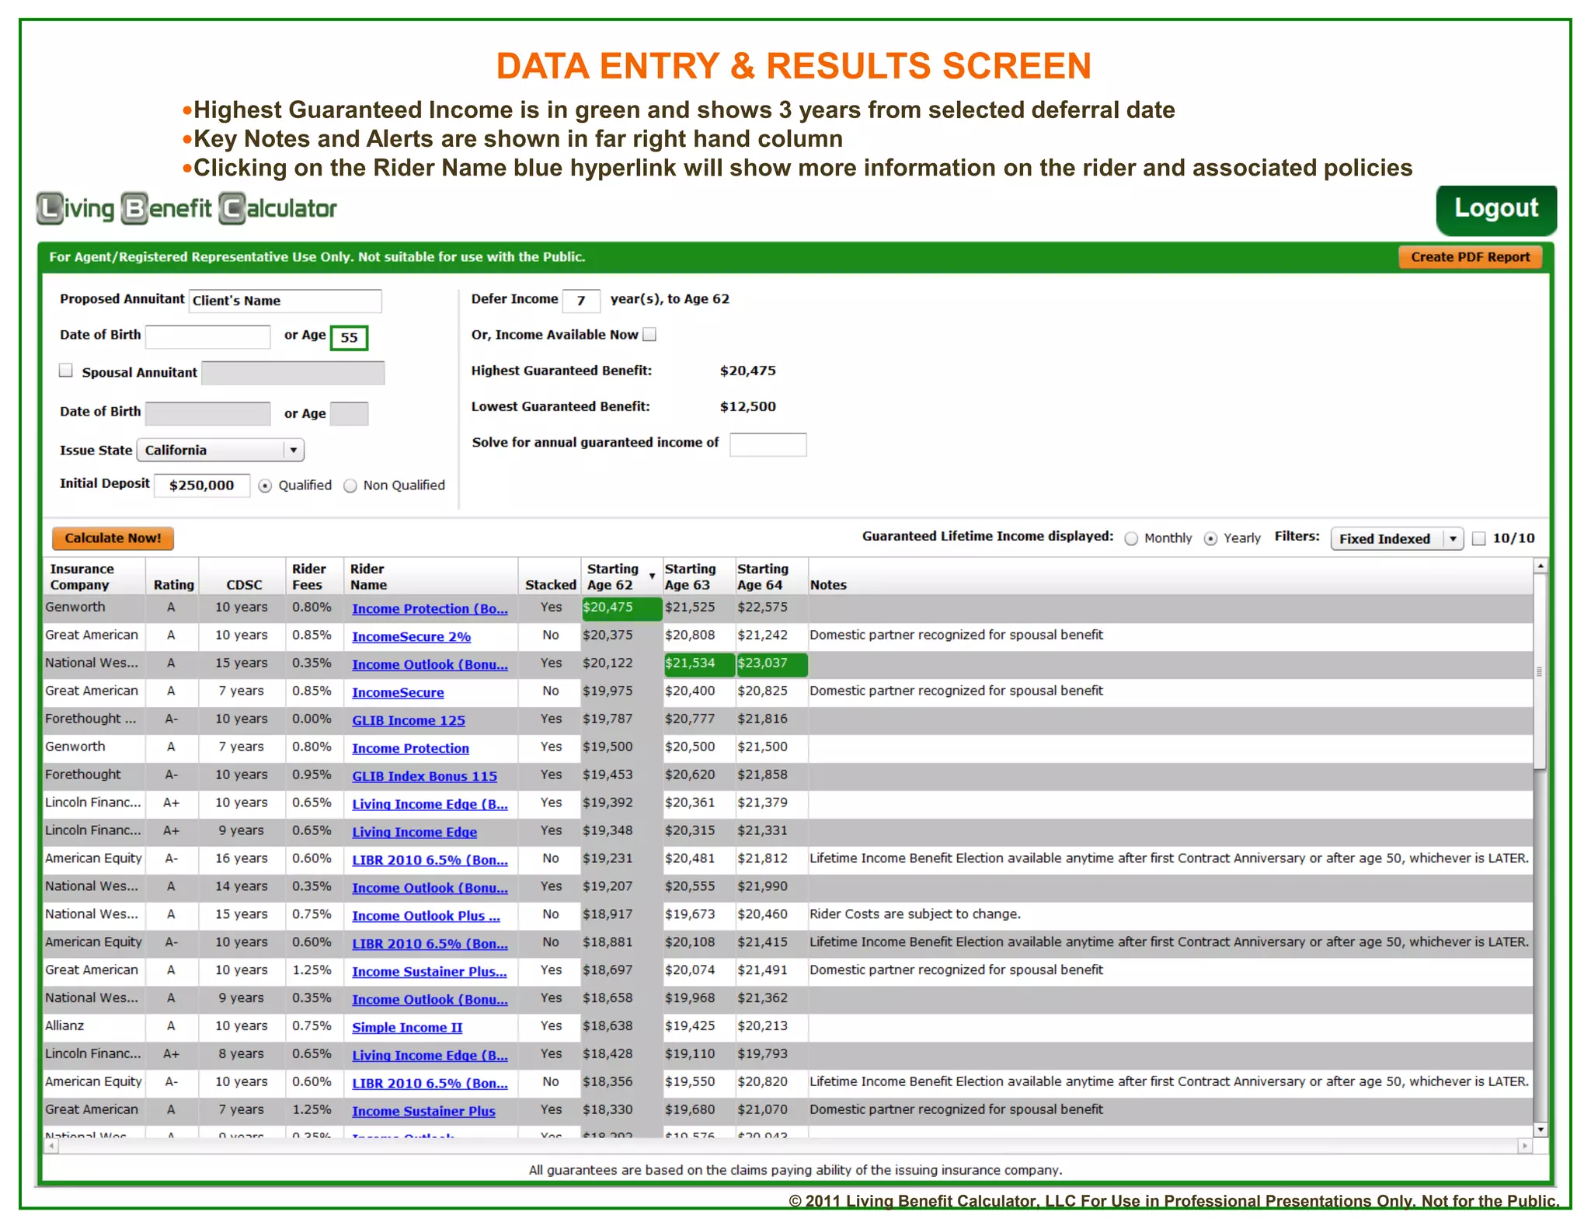The height and width of the screenshot is (1229, 1591).
Task: Click the scroll down arrow of results table
Action: [1540, 1129]
